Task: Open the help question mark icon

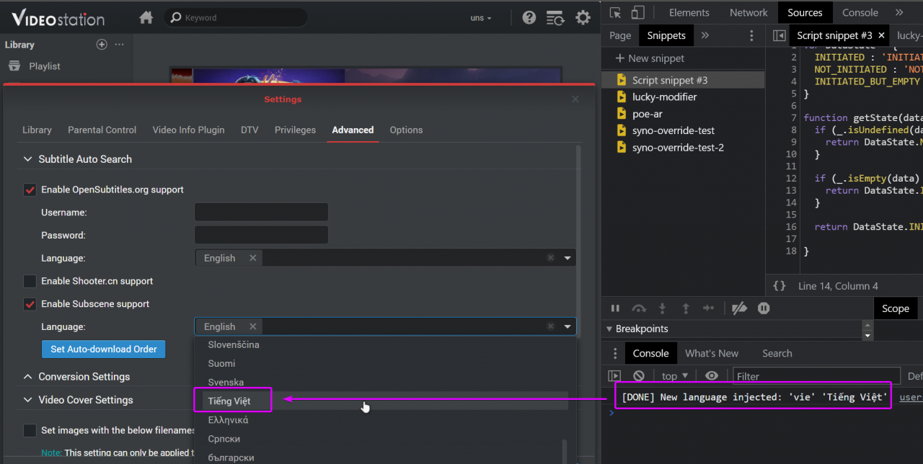Action: click(x=529, y=18)
